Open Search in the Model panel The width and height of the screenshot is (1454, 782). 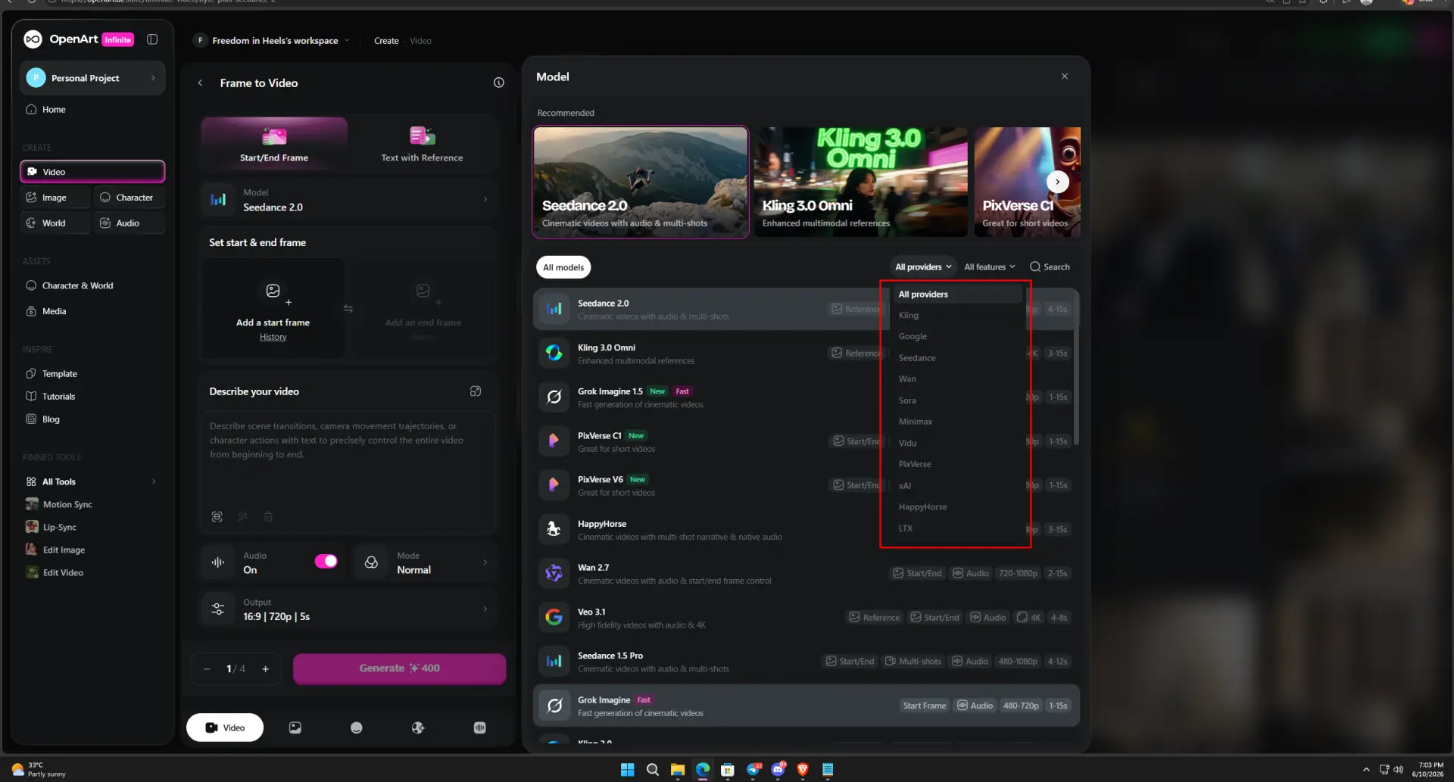click(x=1050, y=267)
